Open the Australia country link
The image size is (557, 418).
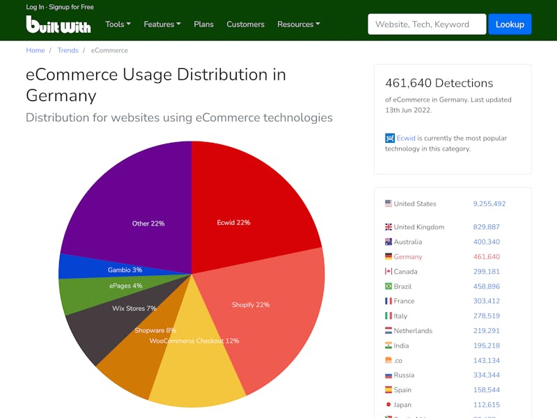(408, 242)
